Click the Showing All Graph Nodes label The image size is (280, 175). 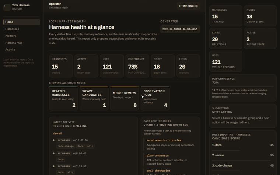point(67,83)
